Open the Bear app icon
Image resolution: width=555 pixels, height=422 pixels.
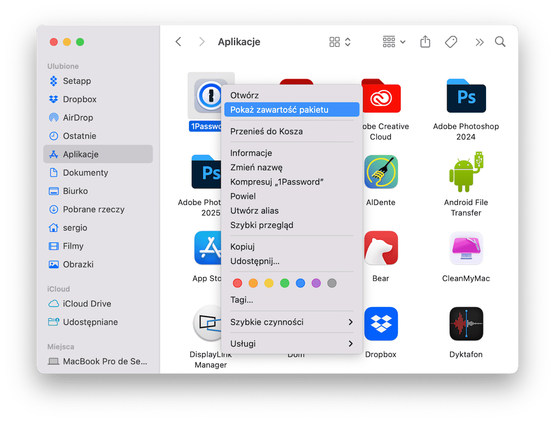click(381, 248)
